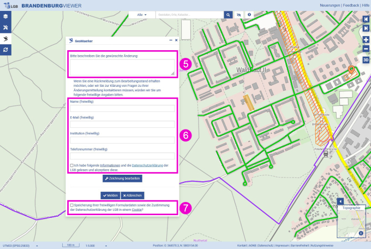Open the Nutzungshinweise footer link
The image size is (371, 249).
[322, 246]
